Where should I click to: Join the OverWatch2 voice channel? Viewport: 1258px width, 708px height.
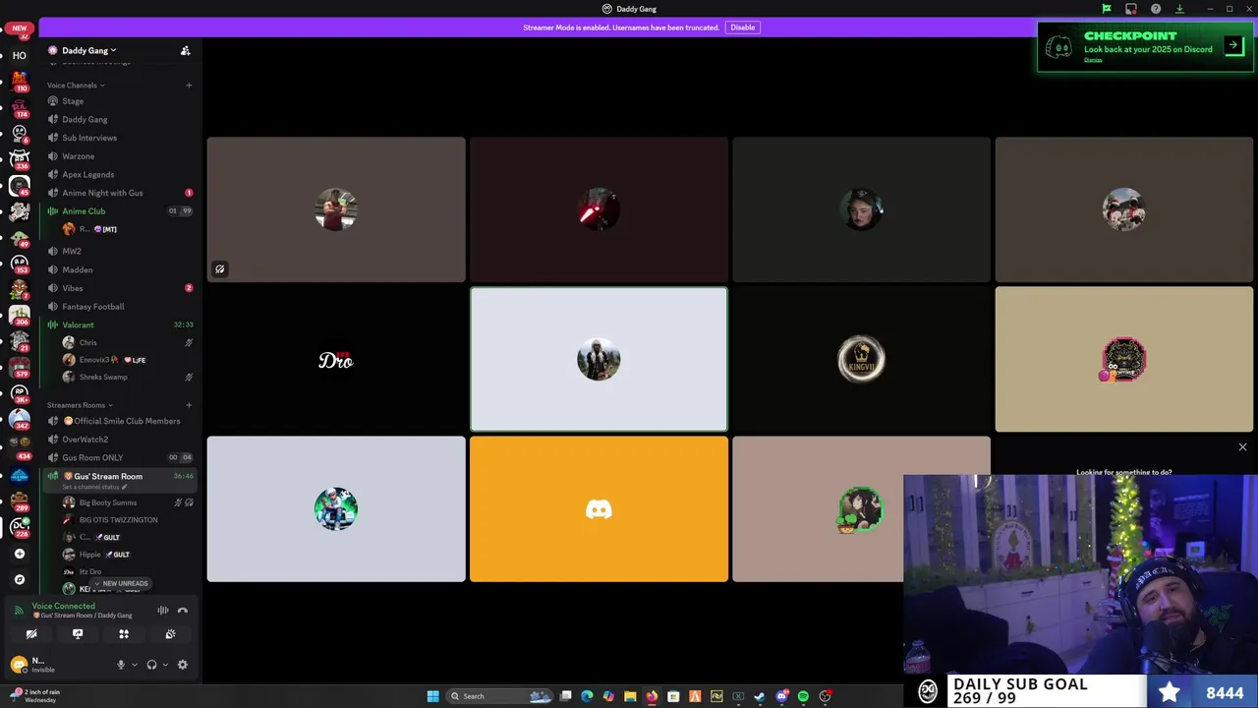click(x=120, y=440)
